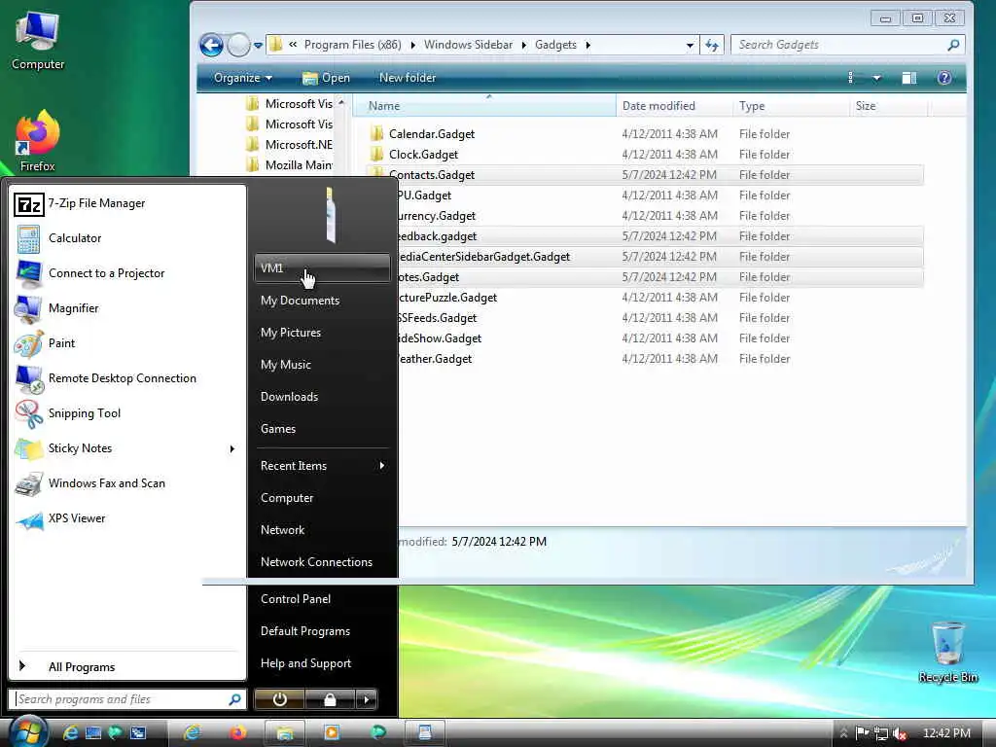Viewport: 996px width, 747px height.
Task: Expand shutdown options arrow
Action: point(367,699)
